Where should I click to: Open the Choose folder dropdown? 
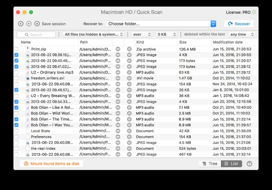(161, 24)
